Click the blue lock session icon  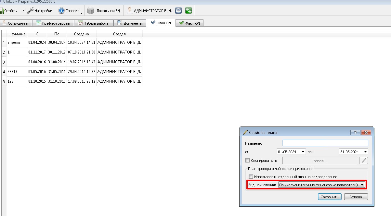178,11
